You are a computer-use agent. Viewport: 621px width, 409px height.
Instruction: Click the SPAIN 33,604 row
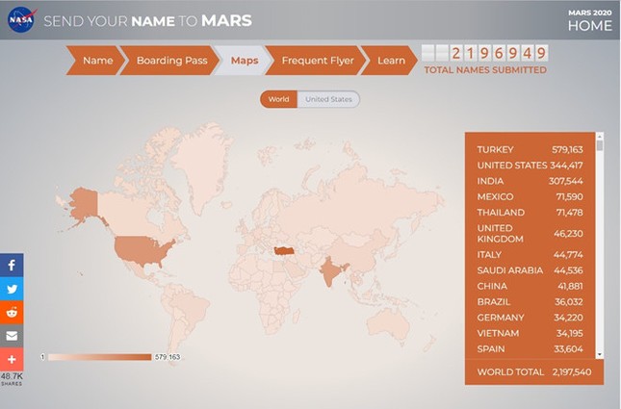click(530, 349)
